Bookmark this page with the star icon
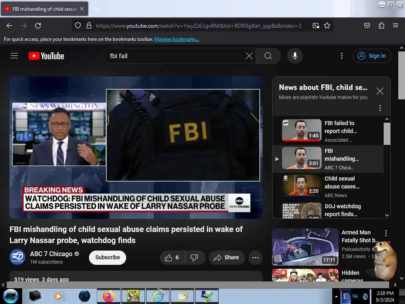 (x=327, y=26)
